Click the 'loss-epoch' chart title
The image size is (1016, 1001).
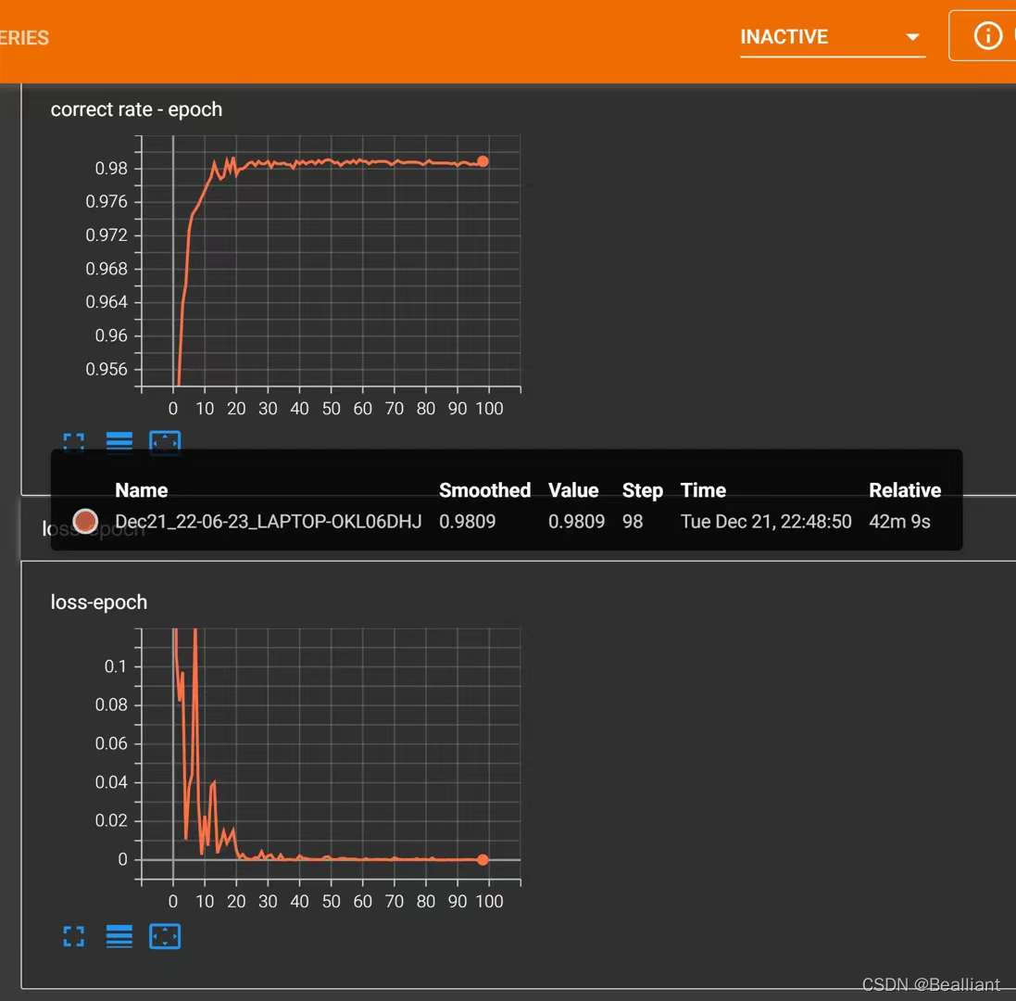99,602
